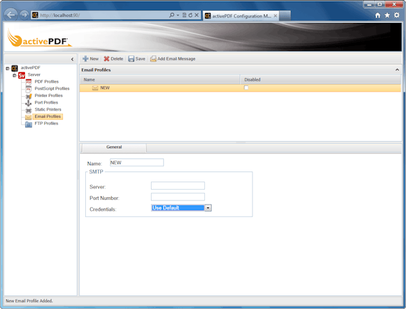Viewport: 406px width, 309px height.
Task: Click the Server tree label
Action: pyautogui.click(x=34, y=75)
